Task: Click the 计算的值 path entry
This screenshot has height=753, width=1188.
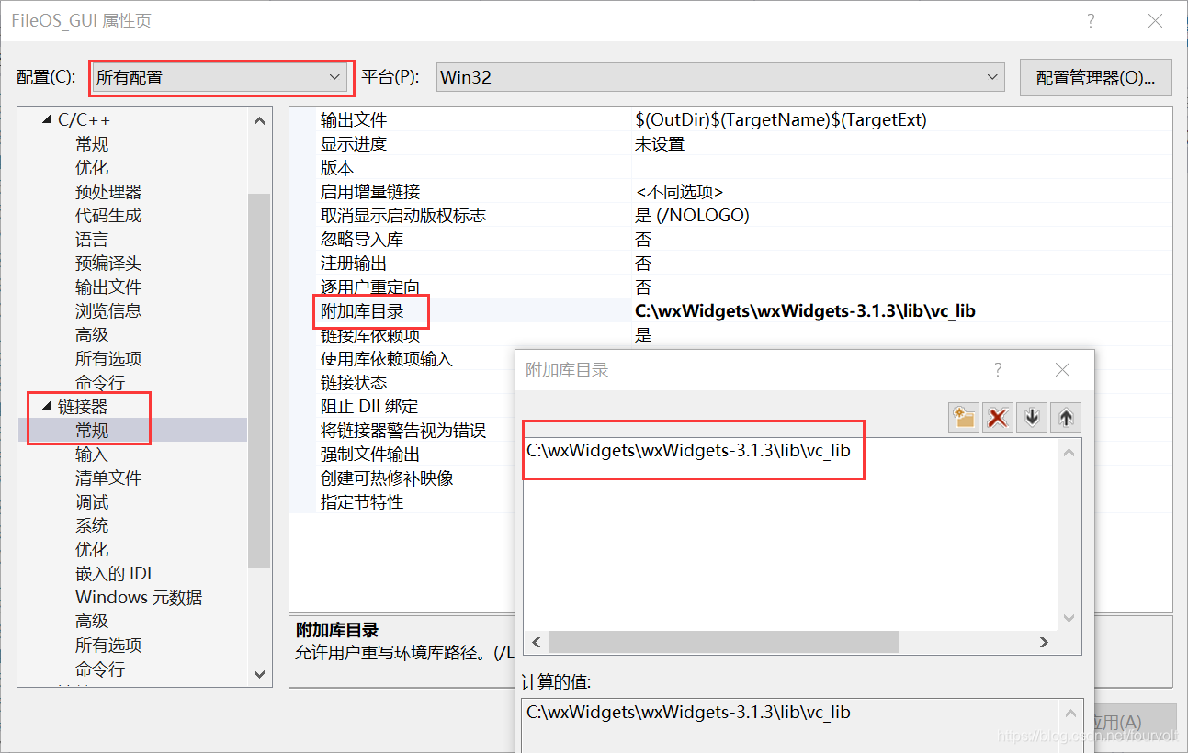Action: tap(689, 712)
